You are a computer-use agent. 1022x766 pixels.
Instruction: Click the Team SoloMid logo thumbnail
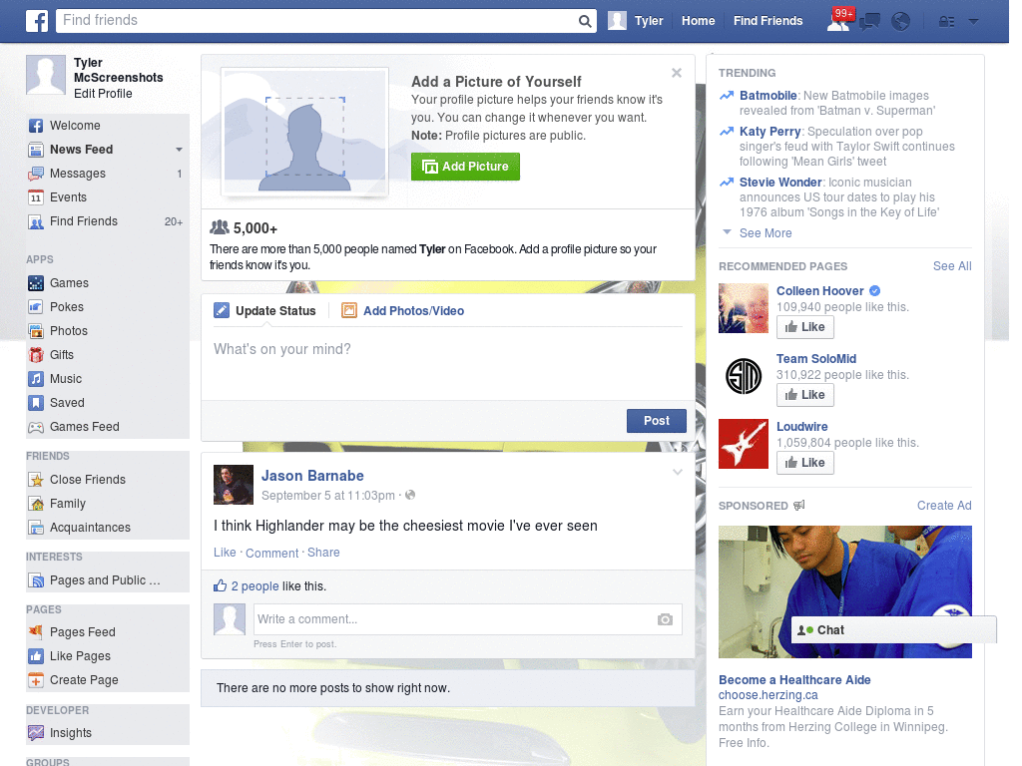click(x=743, y=376)
